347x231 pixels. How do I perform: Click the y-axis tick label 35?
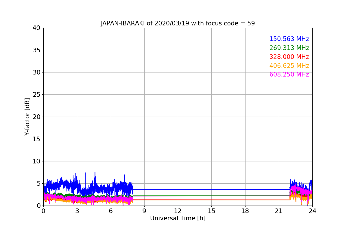(36, 50)
